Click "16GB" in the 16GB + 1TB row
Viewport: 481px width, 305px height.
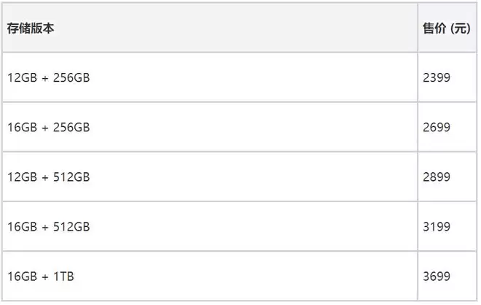click(23, 277)
